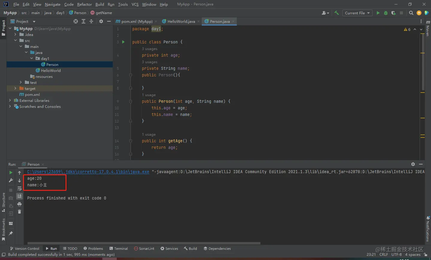Switch to the HelloWorld.java editor tab
Viewport: 431px width, 260px height.
tap(181, 21)
